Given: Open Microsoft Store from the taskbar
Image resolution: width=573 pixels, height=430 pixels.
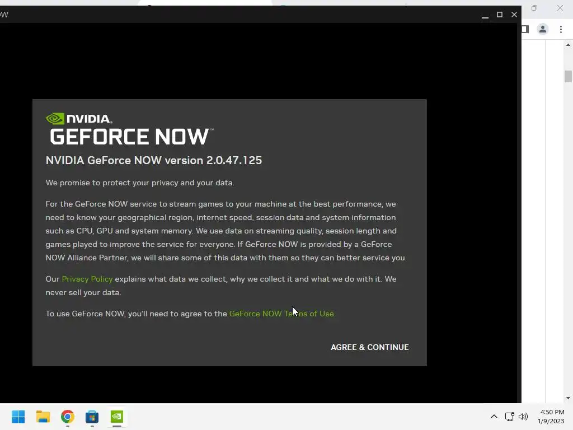Looking at the screenshot, I should coord(92,417).
